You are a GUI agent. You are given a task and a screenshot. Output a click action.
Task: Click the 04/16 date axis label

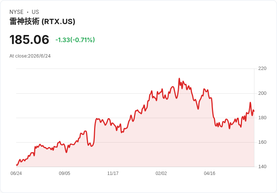click(x=210, y=173)
